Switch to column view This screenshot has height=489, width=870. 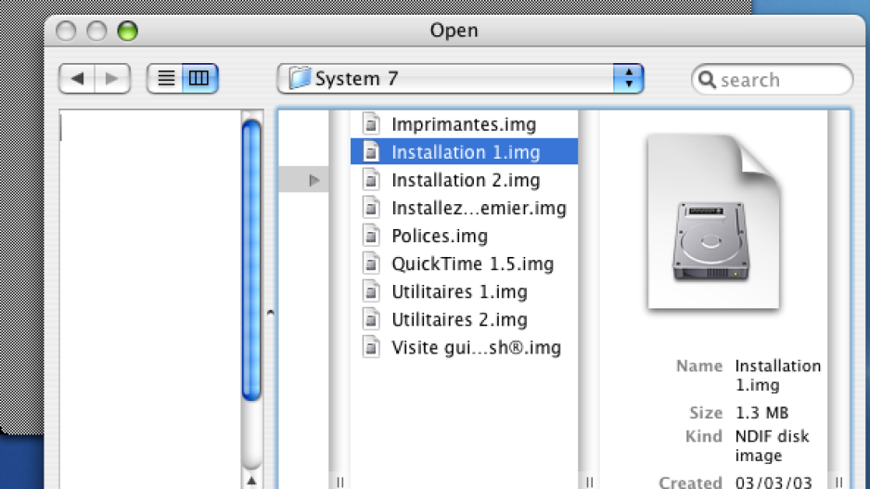pos(199,78)
